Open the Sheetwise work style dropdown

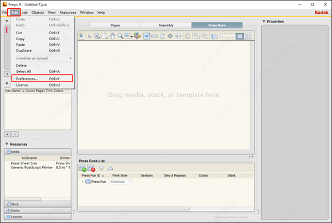pyautogui.click(x=120, y=182)
